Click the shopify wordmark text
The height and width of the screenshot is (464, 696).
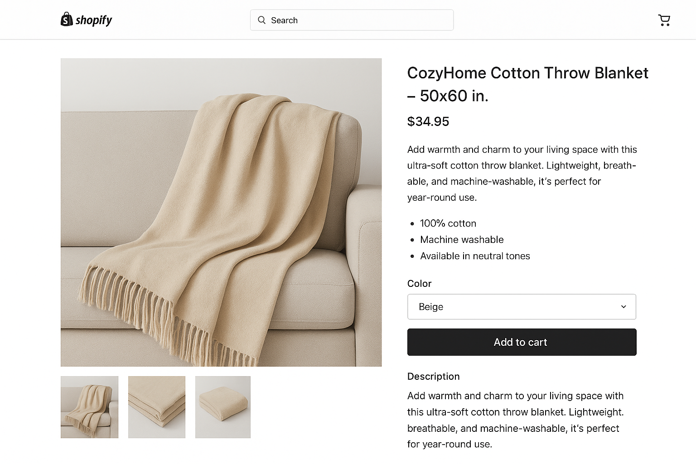[x=94, y=20]
